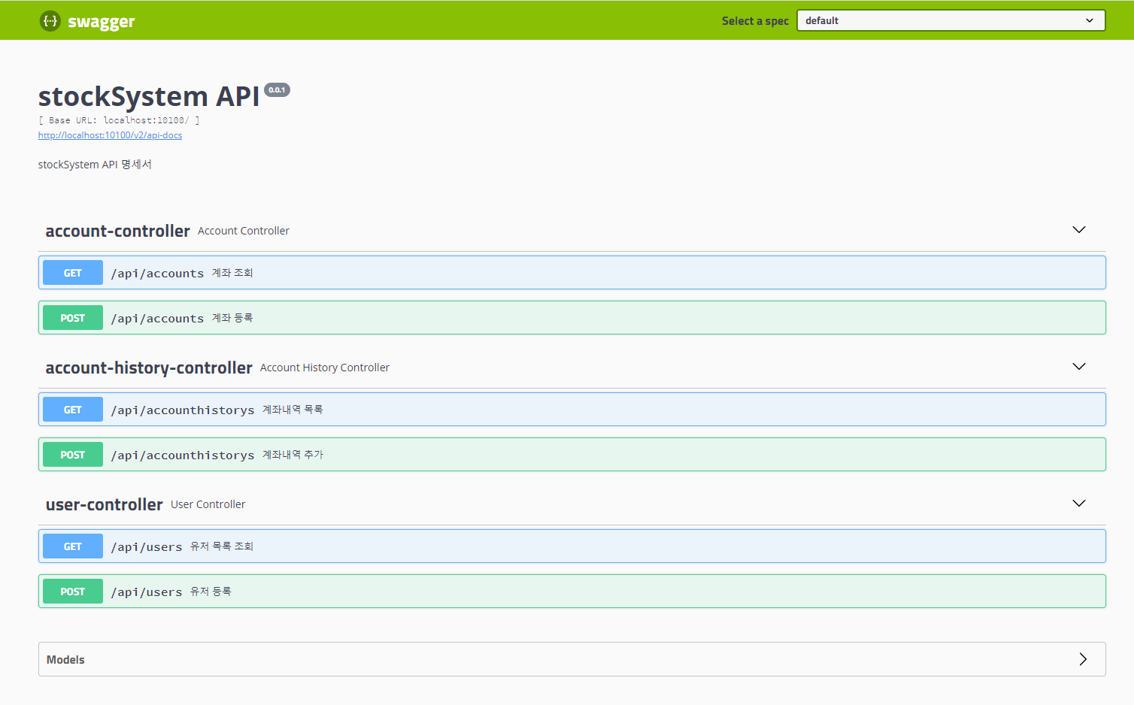This screenshot has height=705, width=1134.
Task: Click the '유저 목록 조회' summary text
Action: (222, 546)
